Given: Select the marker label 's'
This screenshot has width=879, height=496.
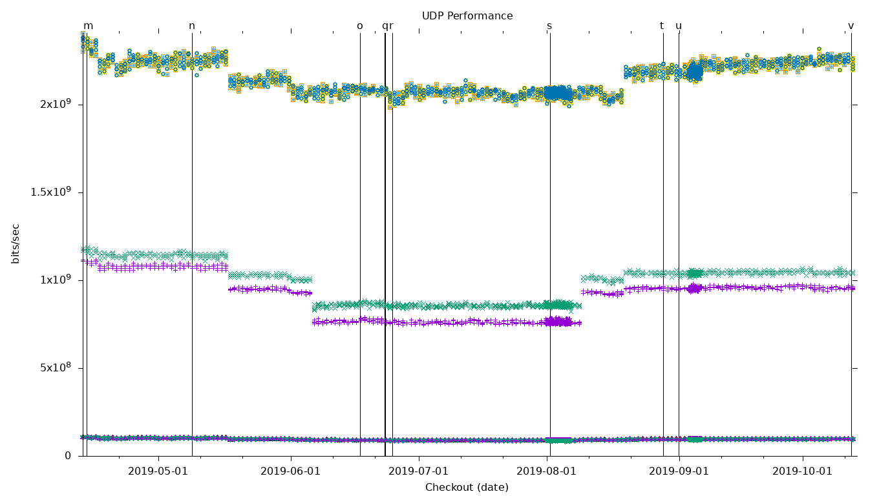Looking at the screenshot, I should click(549, 26).
